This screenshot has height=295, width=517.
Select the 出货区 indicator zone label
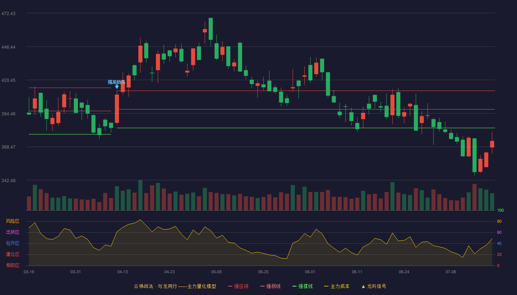click(x=13, y=232)
